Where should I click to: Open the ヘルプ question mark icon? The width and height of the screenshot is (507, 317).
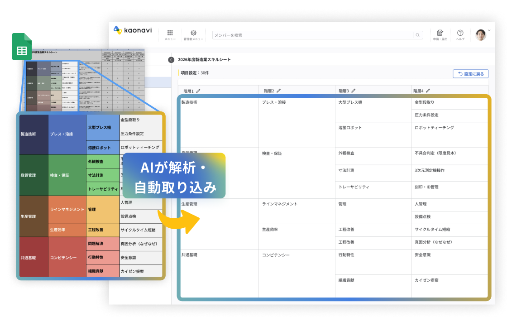[x=460, y=33]
